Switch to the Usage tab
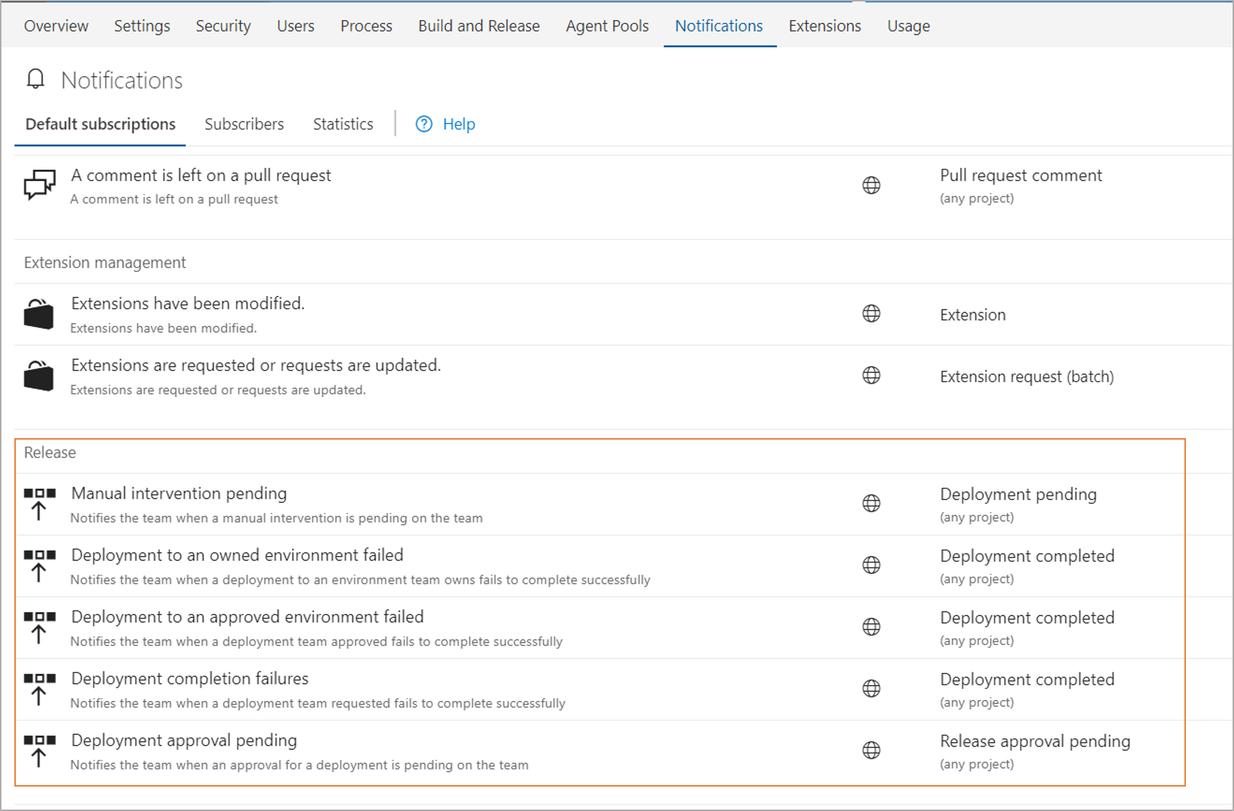Image resolution: width=1234 pixels, height=811 pixels. (909, 26)
